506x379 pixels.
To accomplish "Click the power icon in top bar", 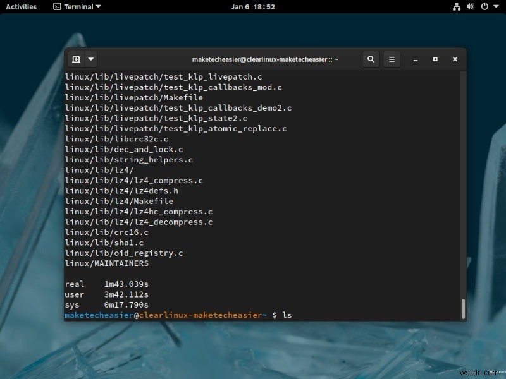I will click(484, 6).
